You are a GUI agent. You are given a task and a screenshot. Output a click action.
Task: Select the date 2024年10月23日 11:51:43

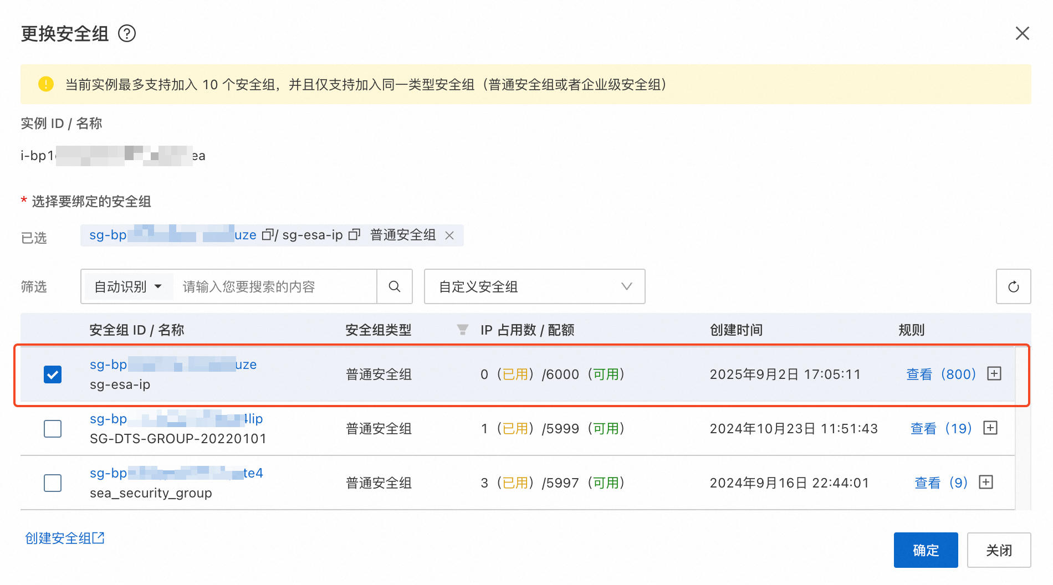[794, 429]
